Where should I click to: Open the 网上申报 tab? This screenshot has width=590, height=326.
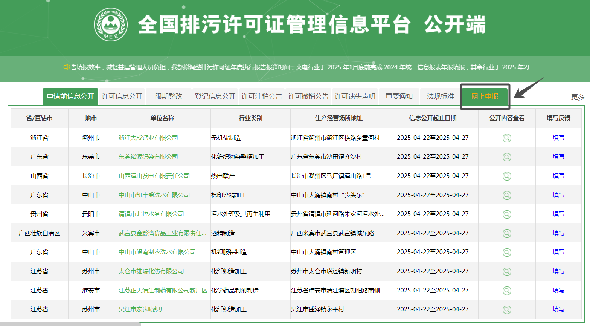485,96
